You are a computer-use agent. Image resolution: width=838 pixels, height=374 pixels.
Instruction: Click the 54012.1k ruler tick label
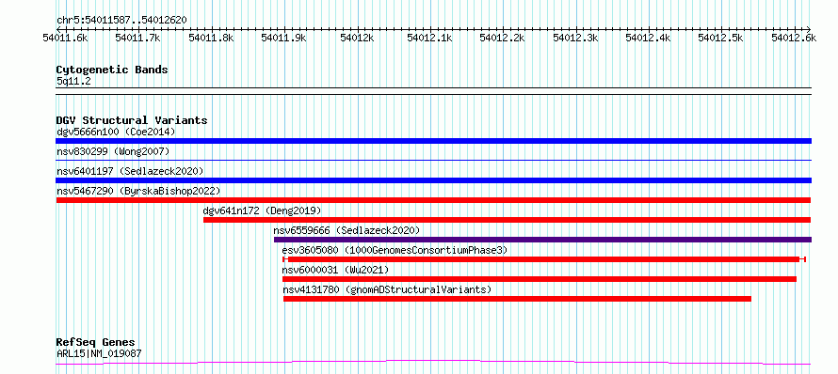coord(429,38)
